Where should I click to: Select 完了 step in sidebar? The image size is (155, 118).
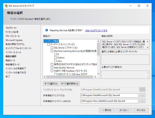(x=8, y=77)
